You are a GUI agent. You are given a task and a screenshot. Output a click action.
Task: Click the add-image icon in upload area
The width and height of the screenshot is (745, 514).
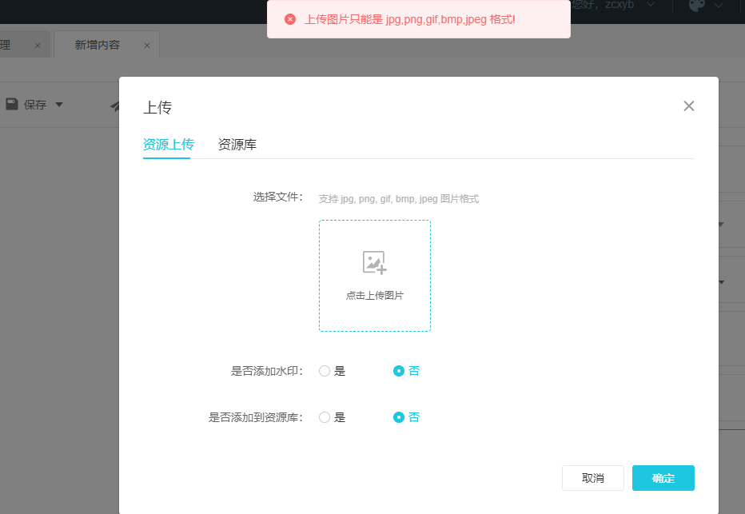(x=374, y=262)
